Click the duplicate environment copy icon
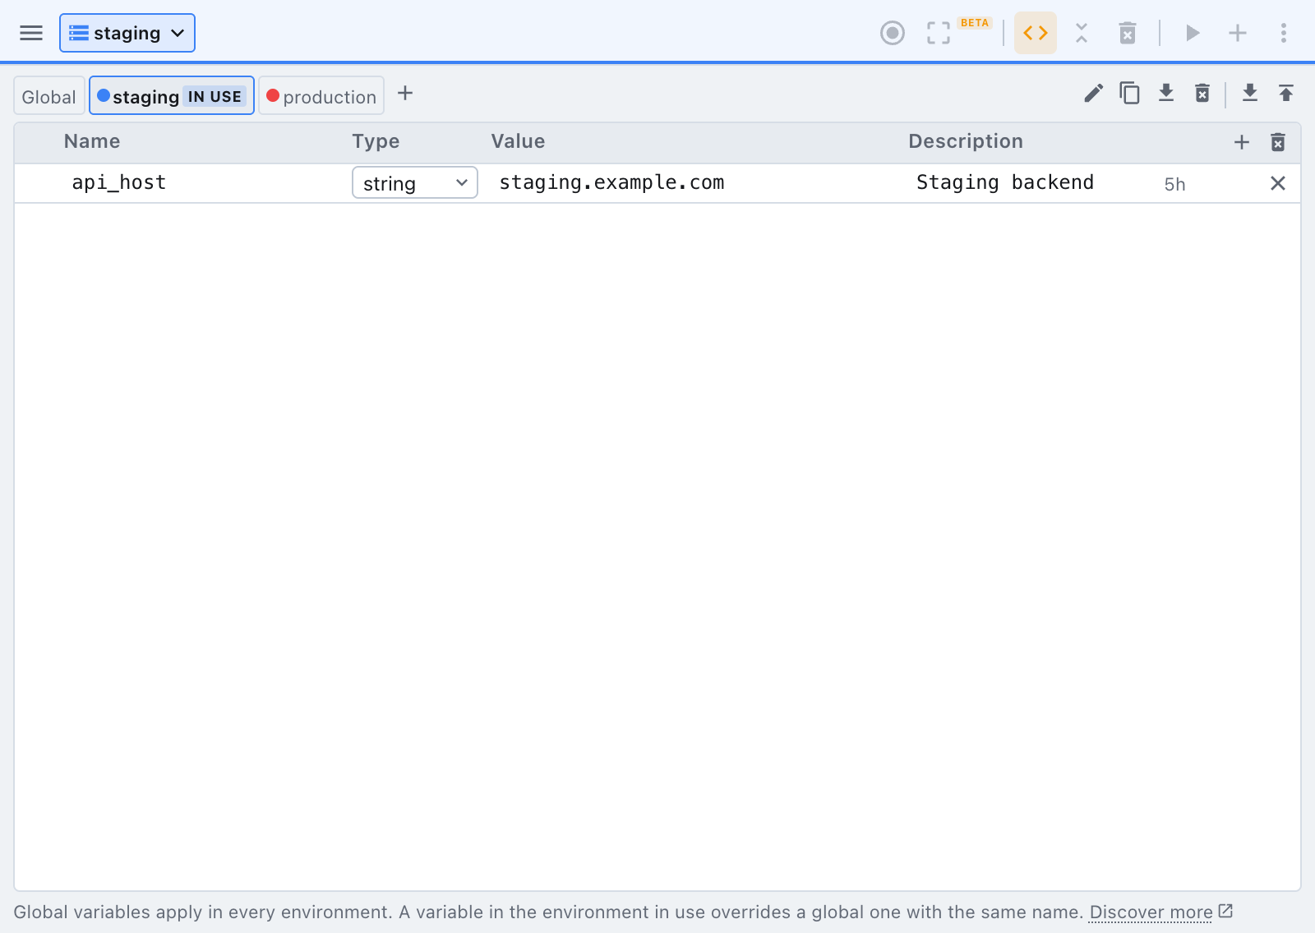1315x933 pixels. (1130, 94)
